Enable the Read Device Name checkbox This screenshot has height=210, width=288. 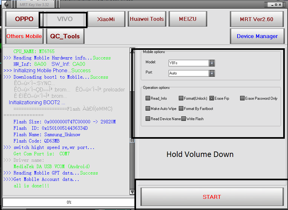pyautogui.click(x=148, y=119)
